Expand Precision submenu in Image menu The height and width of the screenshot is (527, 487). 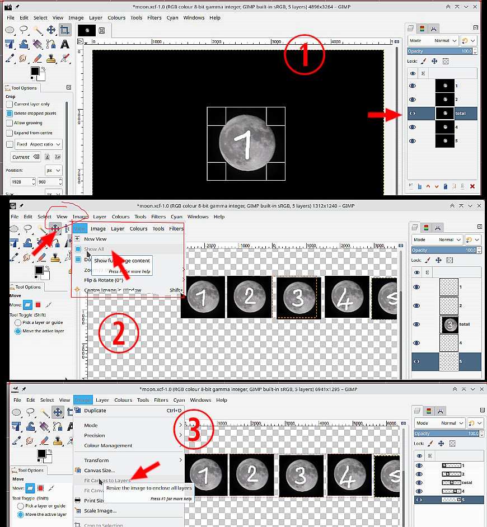(129, 435)
